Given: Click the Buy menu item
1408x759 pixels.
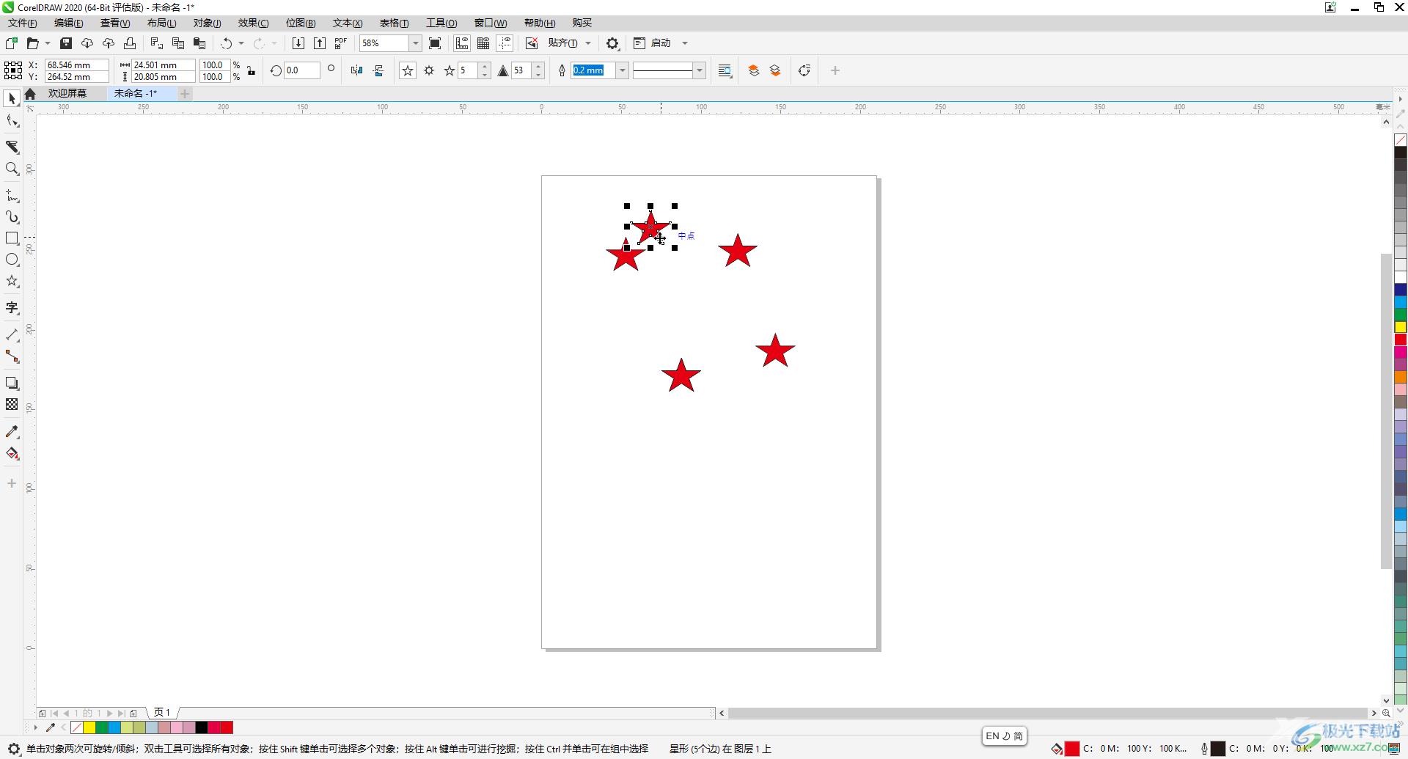Looking at the screenshot, I should coord(582,23).
